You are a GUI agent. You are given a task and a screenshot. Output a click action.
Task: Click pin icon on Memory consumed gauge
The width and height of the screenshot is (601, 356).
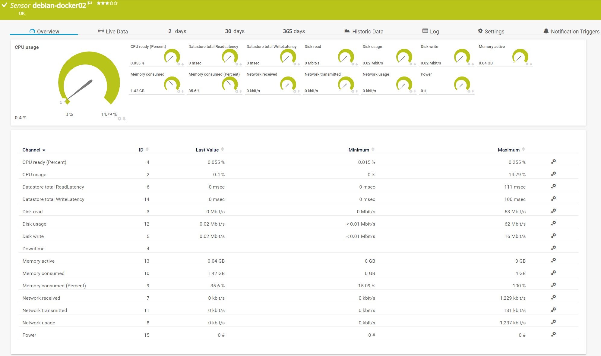click(182, 92)
